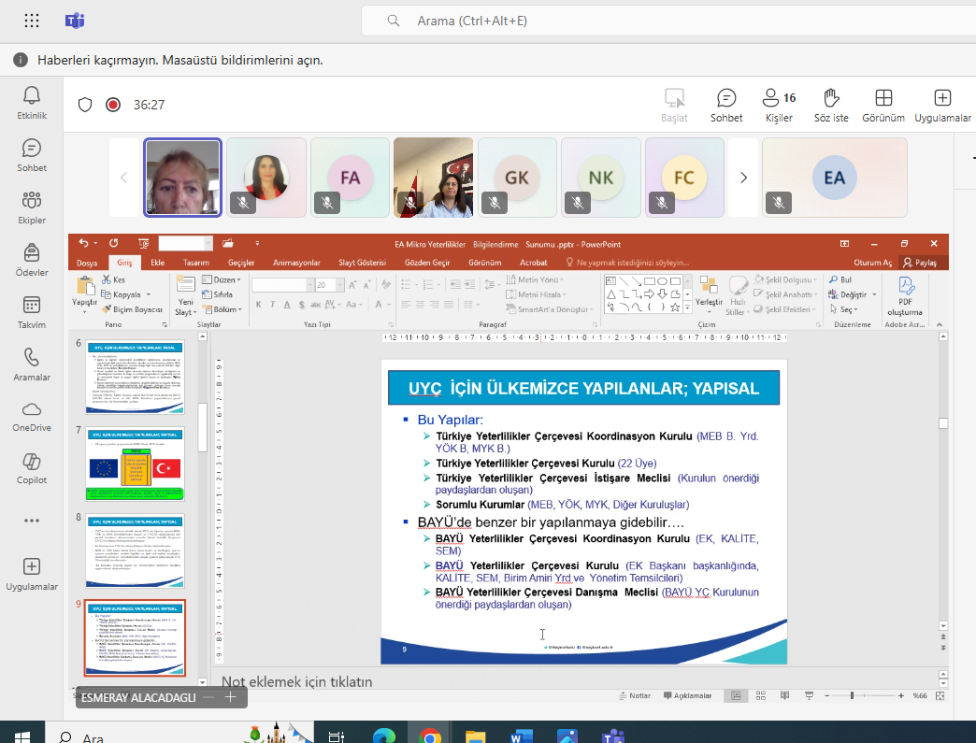This screenshot has width=976, height=743.
Task: Open the Ekipler teams tab
Action: click(32, 207)
